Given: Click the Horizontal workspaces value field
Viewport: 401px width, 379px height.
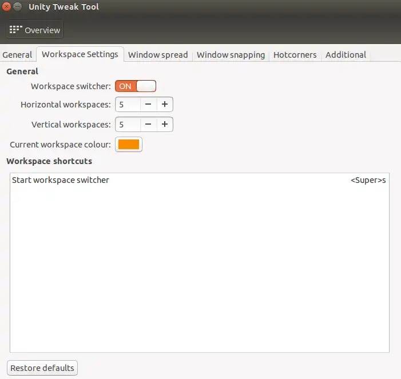Looking at the screenshot, I should [x=128, y=104].
